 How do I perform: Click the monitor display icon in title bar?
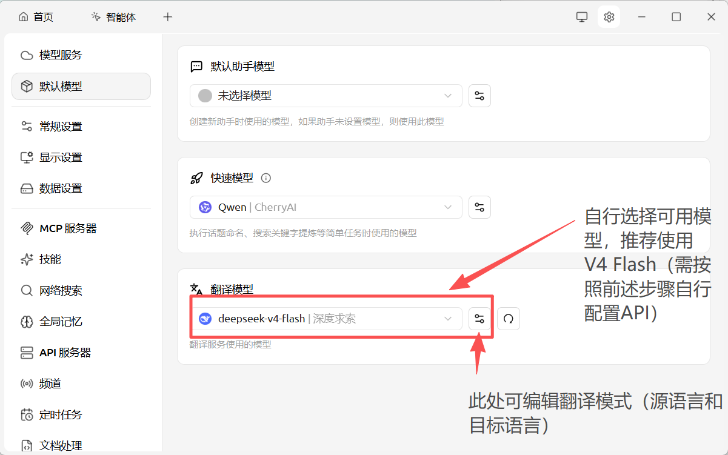click(582, 17)
